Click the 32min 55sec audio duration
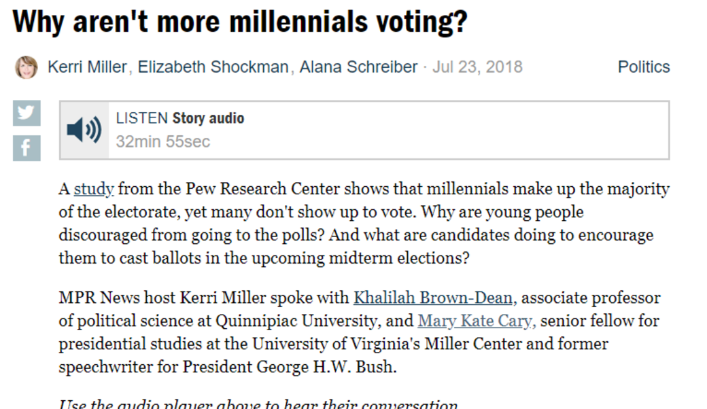The height and width of the screenshot is (409, 707). pyautogui.click(x=163, y=141)
